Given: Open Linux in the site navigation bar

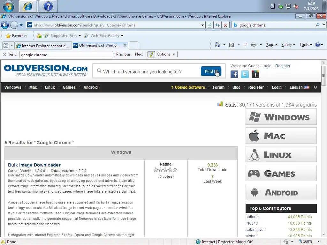Looking at the screenshot, I should 50,87.
